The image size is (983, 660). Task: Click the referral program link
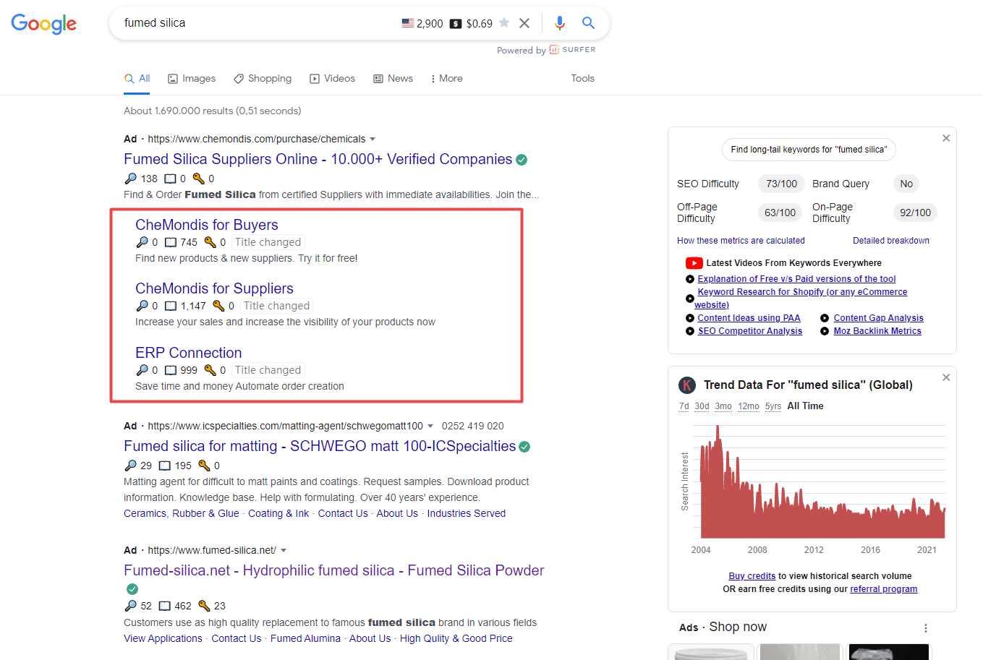(x=883, y=589)
